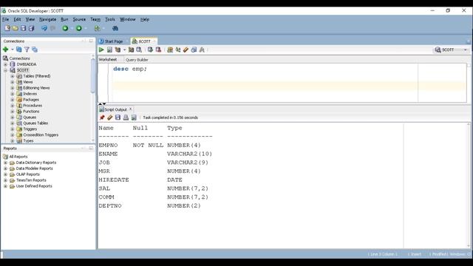Expand the Data Dictionary Reports folder
Image resolution: width=473 pixels, height=266 pixels.
click(5, 163)
